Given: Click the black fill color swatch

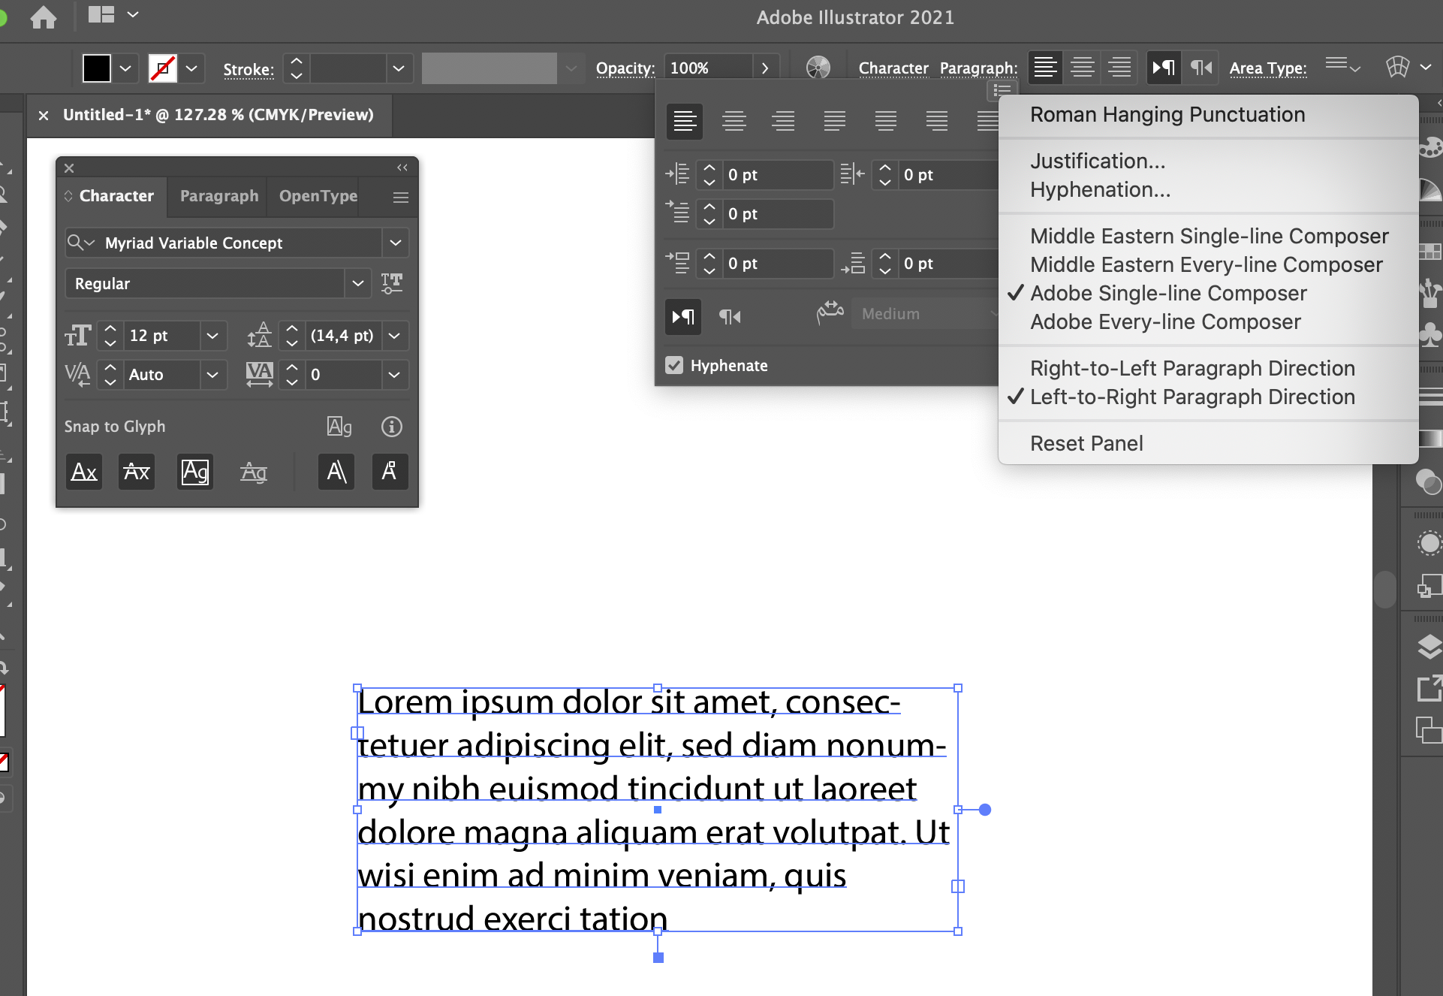Looking at the screenshot, I should point(95,68).
